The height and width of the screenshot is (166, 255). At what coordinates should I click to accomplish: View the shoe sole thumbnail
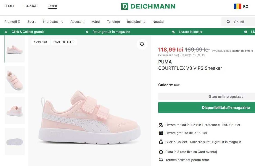(15, 141)
